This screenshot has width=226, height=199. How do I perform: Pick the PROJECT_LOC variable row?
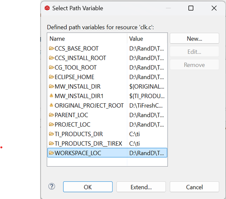[x=107, y=124]
